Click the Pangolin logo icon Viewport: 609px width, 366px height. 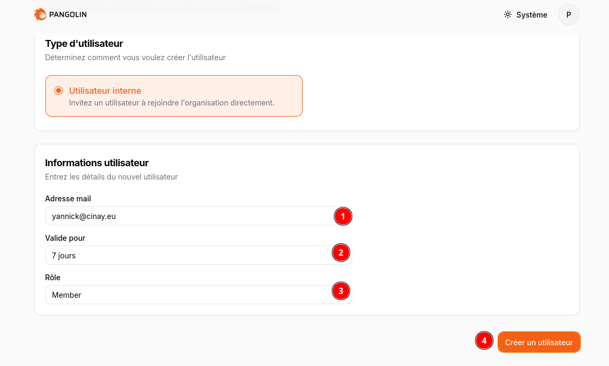[40, 14]
